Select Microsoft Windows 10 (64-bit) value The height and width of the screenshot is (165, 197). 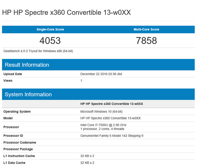point(102,112)
